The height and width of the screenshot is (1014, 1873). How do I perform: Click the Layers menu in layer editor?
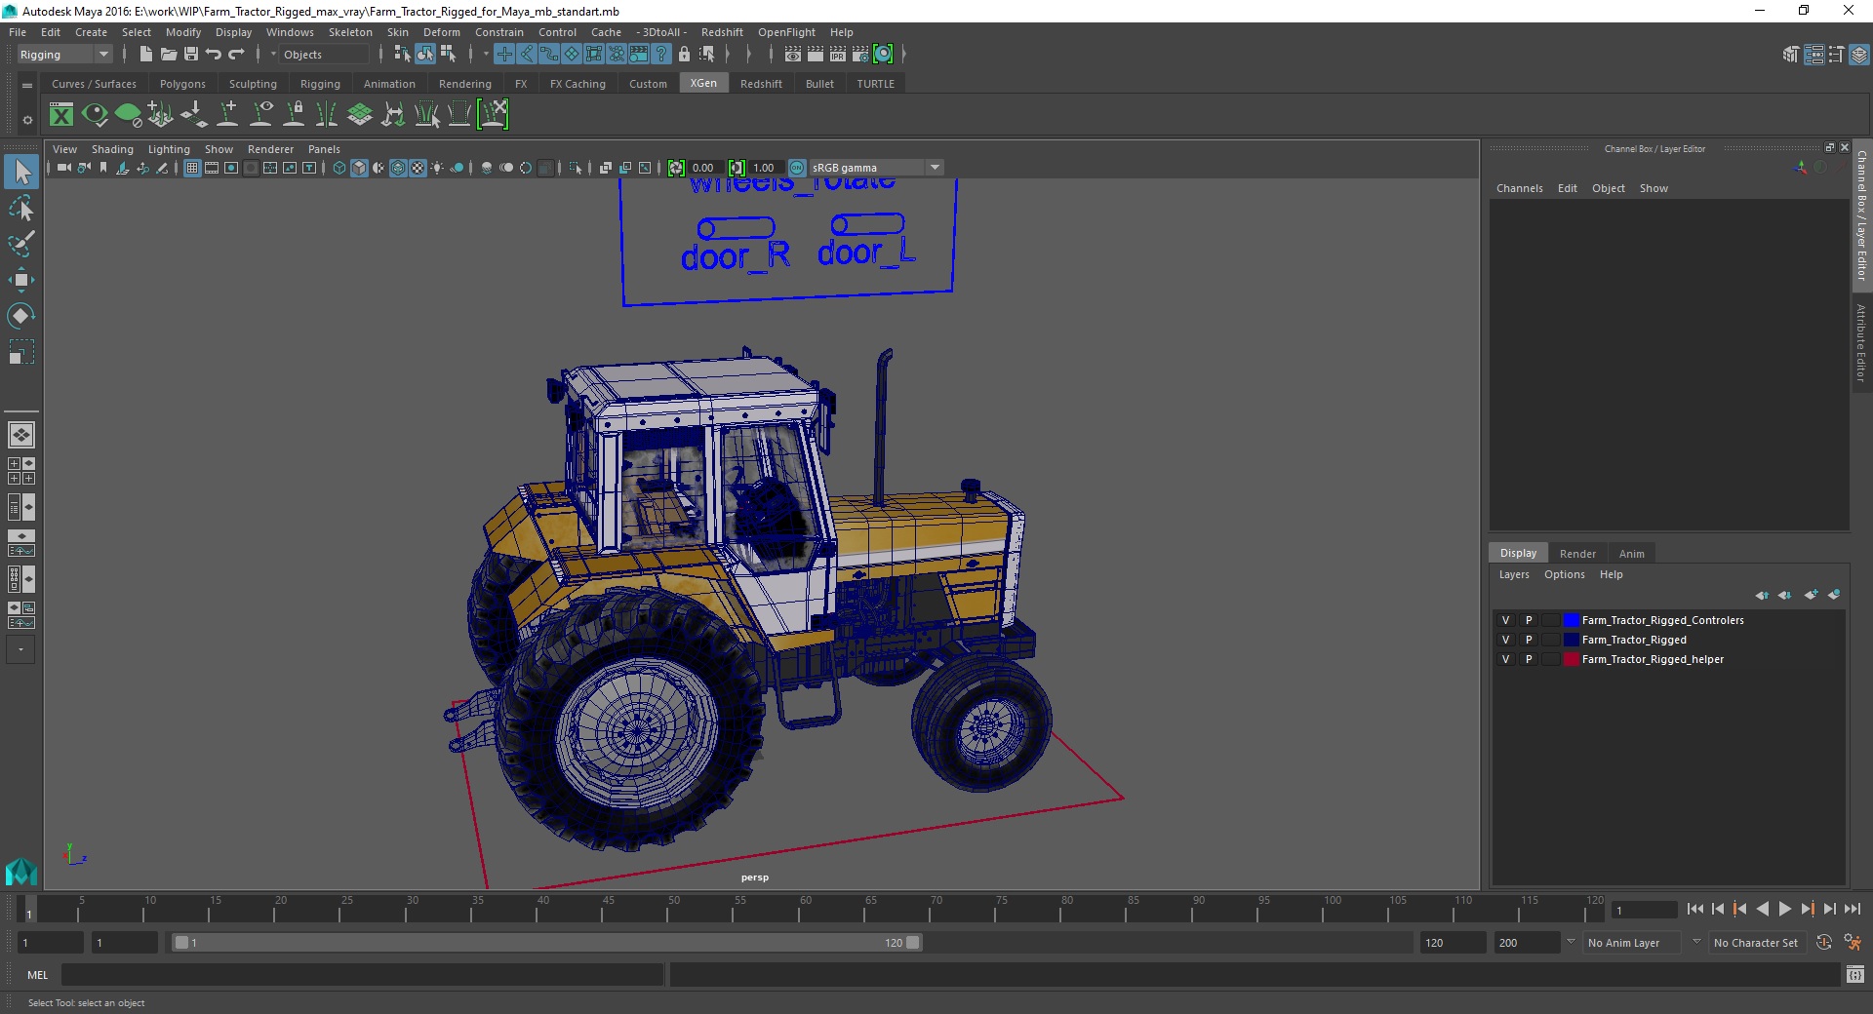click(x=1514, y=574)
